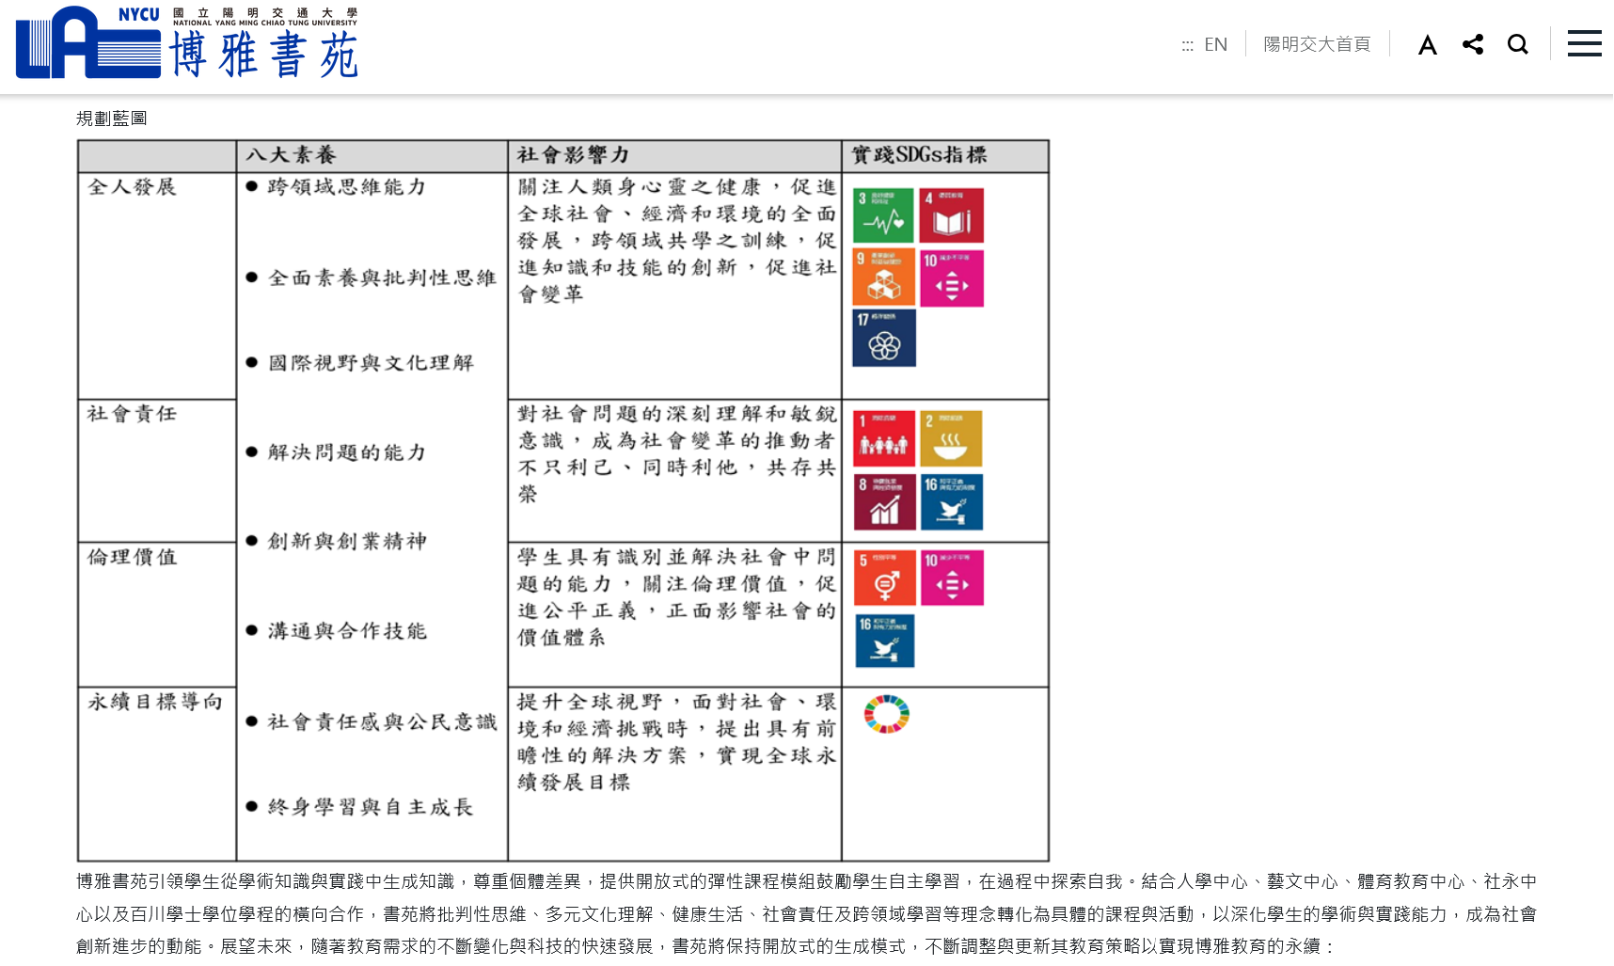
Task: Open 陽明交大首頁 link
Action: [1317, 44]
